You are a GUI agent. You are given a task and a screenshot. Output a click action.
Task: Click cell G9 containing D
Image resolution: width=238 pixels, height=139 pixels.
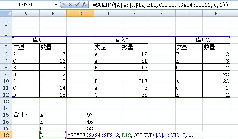(x=189, y=74)
